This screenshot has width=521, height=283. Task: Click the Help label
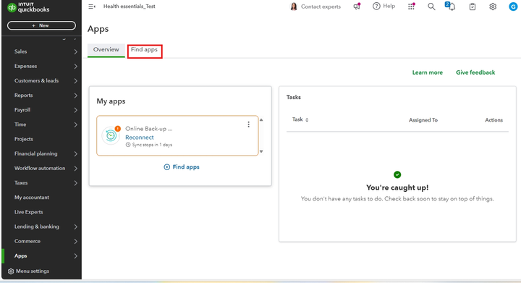click(x=389, y=6)
